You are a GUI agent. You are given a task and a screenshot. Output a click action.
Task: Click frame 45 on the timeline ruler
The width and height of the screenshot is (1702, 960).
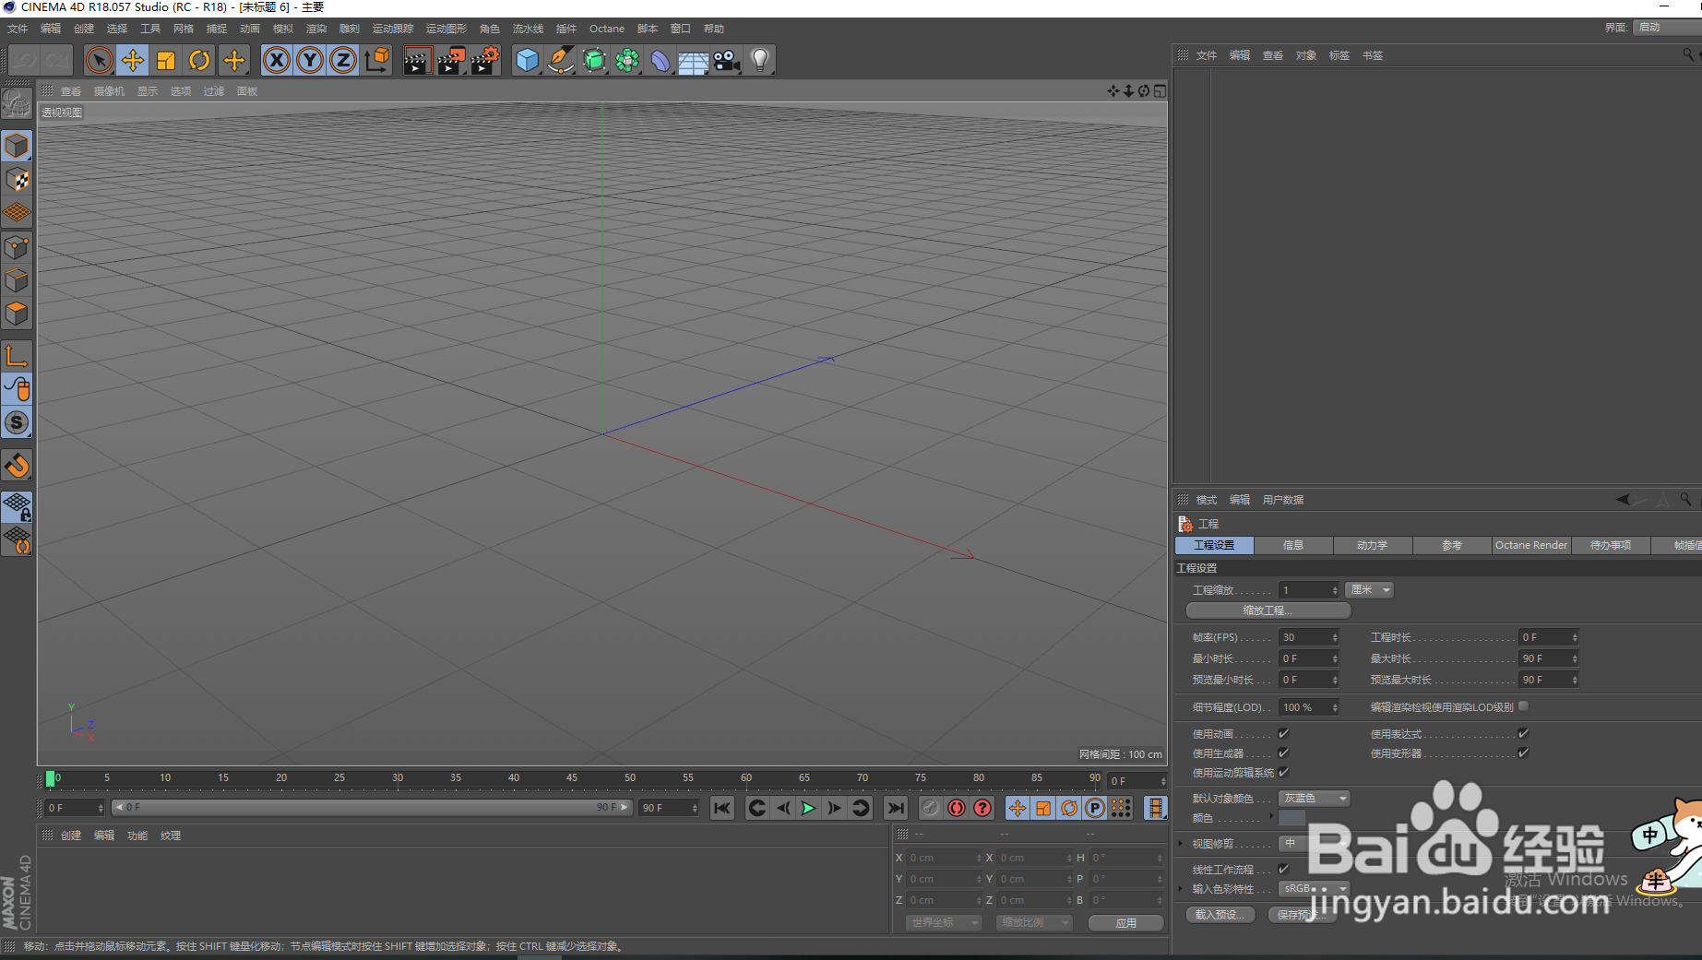pyautogui.click(x=571, y=780)
